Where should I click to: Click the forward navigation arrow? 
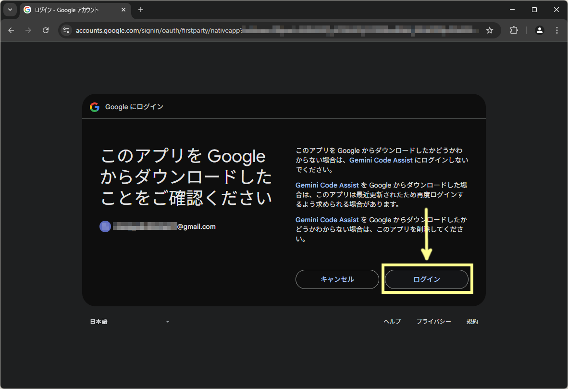click(x=28, y=30)
